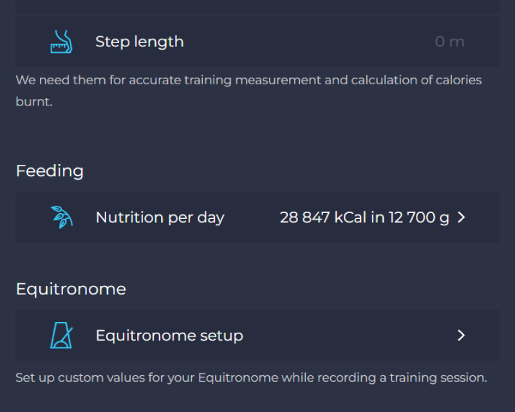Expand Equitronome setup chevron arrow

461,335
